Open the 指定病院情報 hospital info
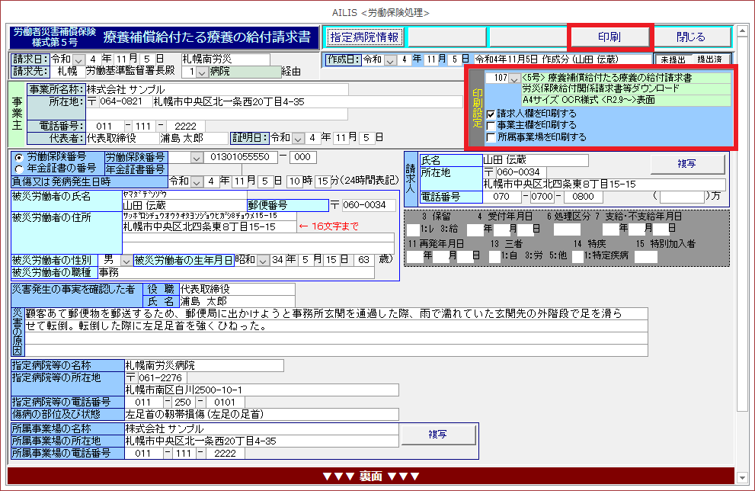 [x=364, y=37]
